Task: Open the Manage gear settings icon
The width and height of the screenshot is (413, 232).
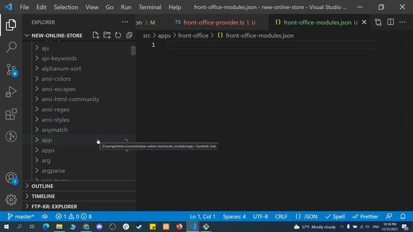Action: [x=11, y=200]
